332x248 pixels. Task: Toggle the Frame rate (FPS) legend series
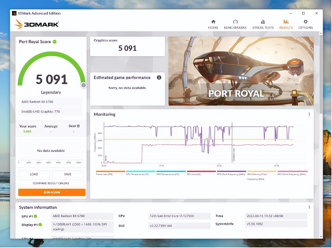(110, 173)
